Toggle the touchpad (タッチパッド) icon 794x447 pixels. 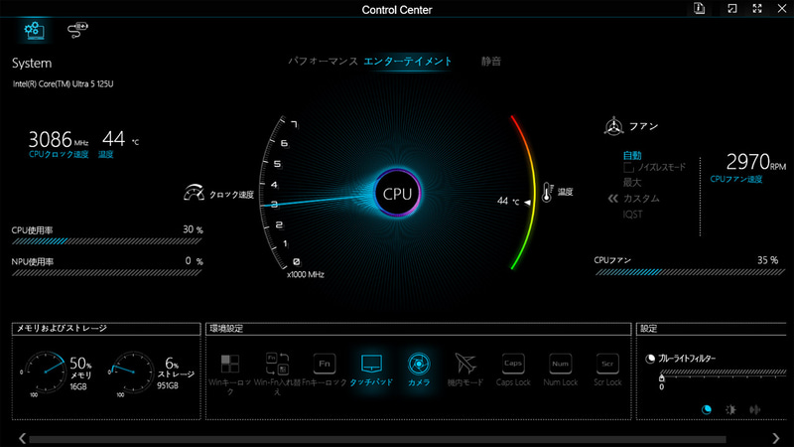371,364
